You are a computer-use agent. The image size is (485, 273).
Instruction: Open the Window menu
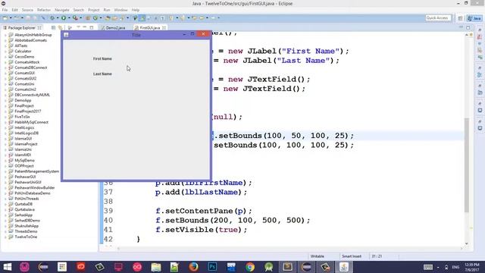tap(120, 10)
